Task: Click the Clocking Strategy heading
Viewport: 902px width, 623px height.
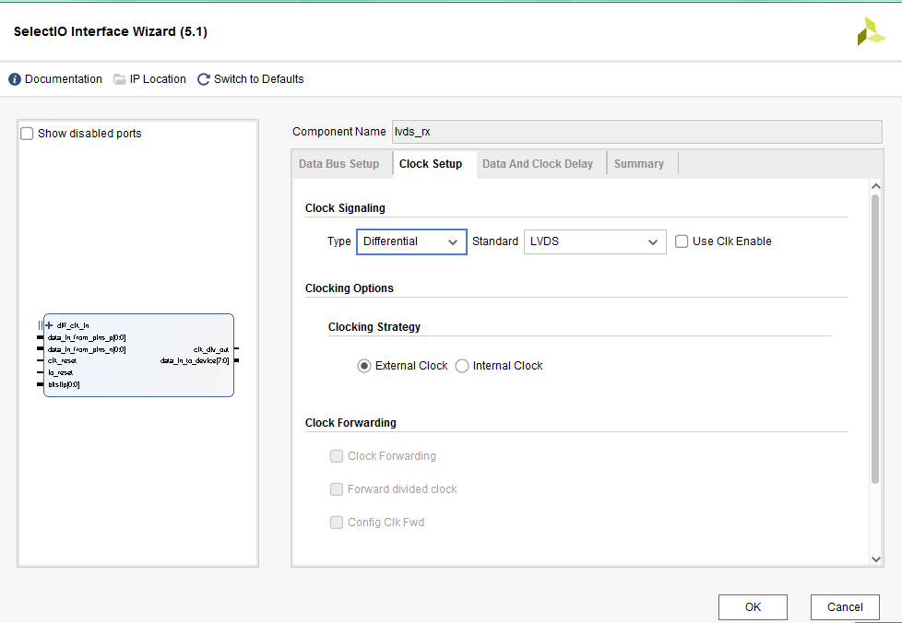Action: [x=374, y=327]
